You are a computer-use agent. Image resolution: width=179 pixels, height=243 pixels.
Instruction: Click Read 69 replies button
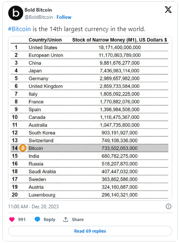pyautogui.click(x=90, y=231)
